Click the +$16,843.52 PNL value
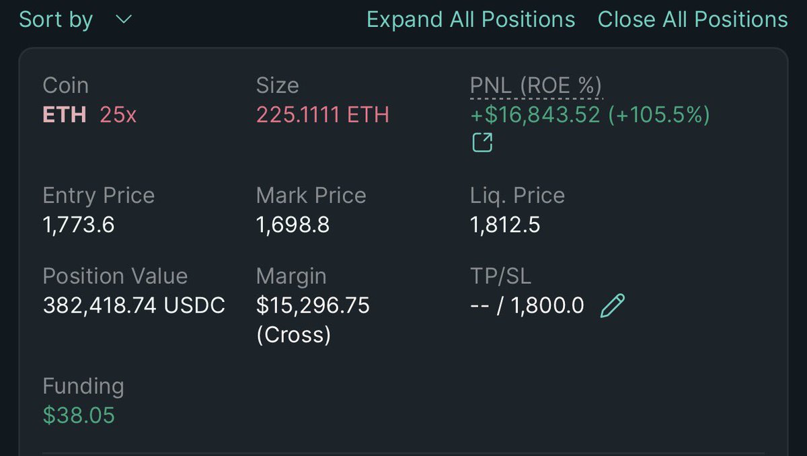 535,115
